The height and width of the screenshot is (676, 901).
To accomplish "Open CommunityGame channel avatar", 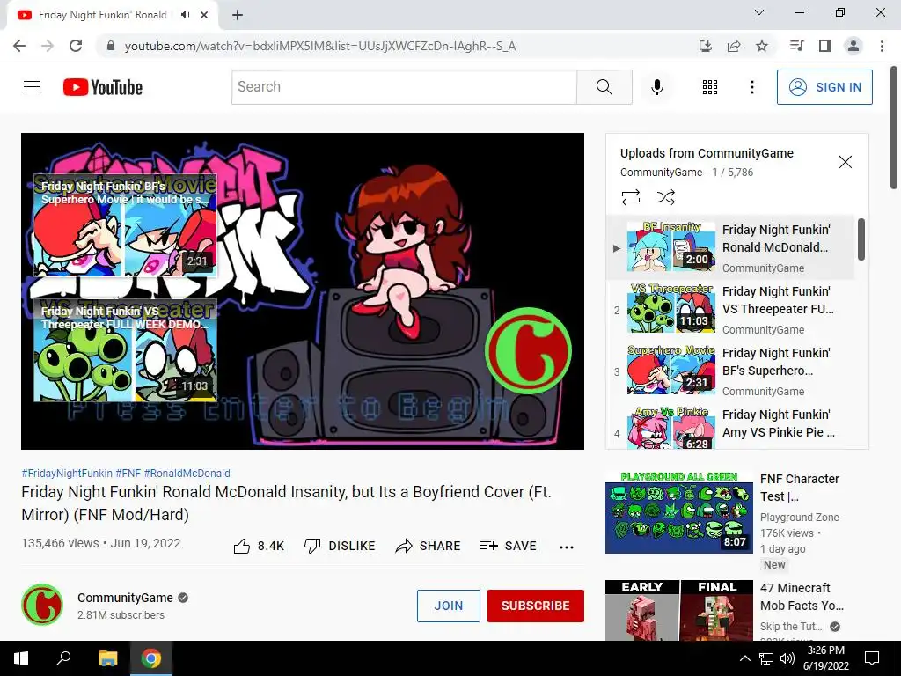I will click(42, 605).
